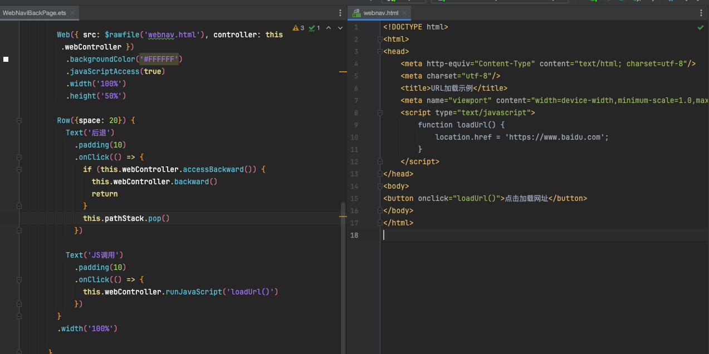This screenshot has width=709, height=354.
Task: Fold the <html> tag region
Action: 380,39
